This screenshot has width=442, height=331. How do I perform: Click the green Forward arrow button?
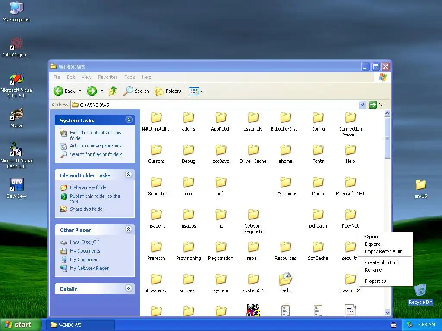[92, 91]
